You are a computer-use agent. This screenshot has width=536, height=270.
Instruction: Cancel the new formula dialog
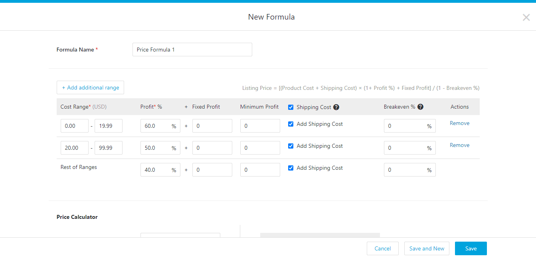[x=382, y=248]
